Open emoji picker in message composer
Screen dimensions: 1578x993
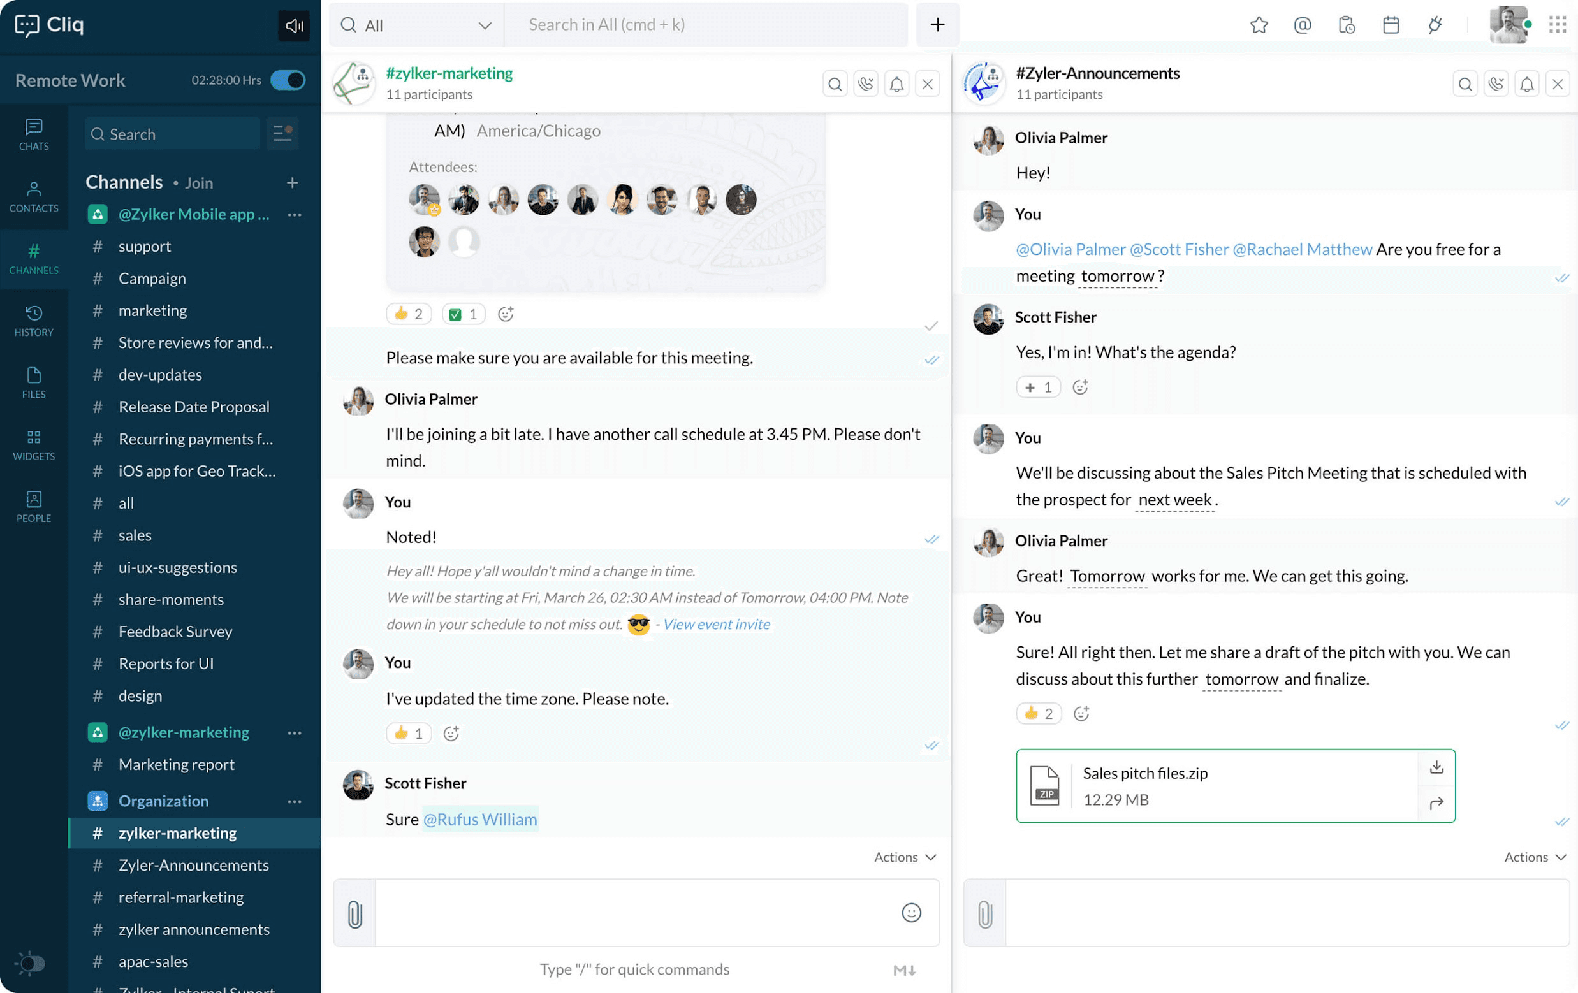[911, 913]
